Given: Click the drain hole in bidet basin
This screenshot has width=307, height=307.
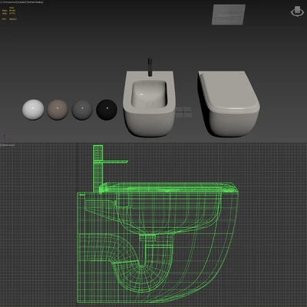Looking at the screenshot, I should 149,104.
